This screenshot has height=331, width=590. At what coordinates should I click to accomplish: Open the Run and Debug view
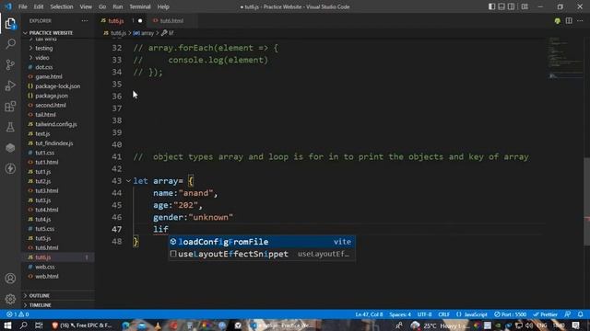pos(10,86)
